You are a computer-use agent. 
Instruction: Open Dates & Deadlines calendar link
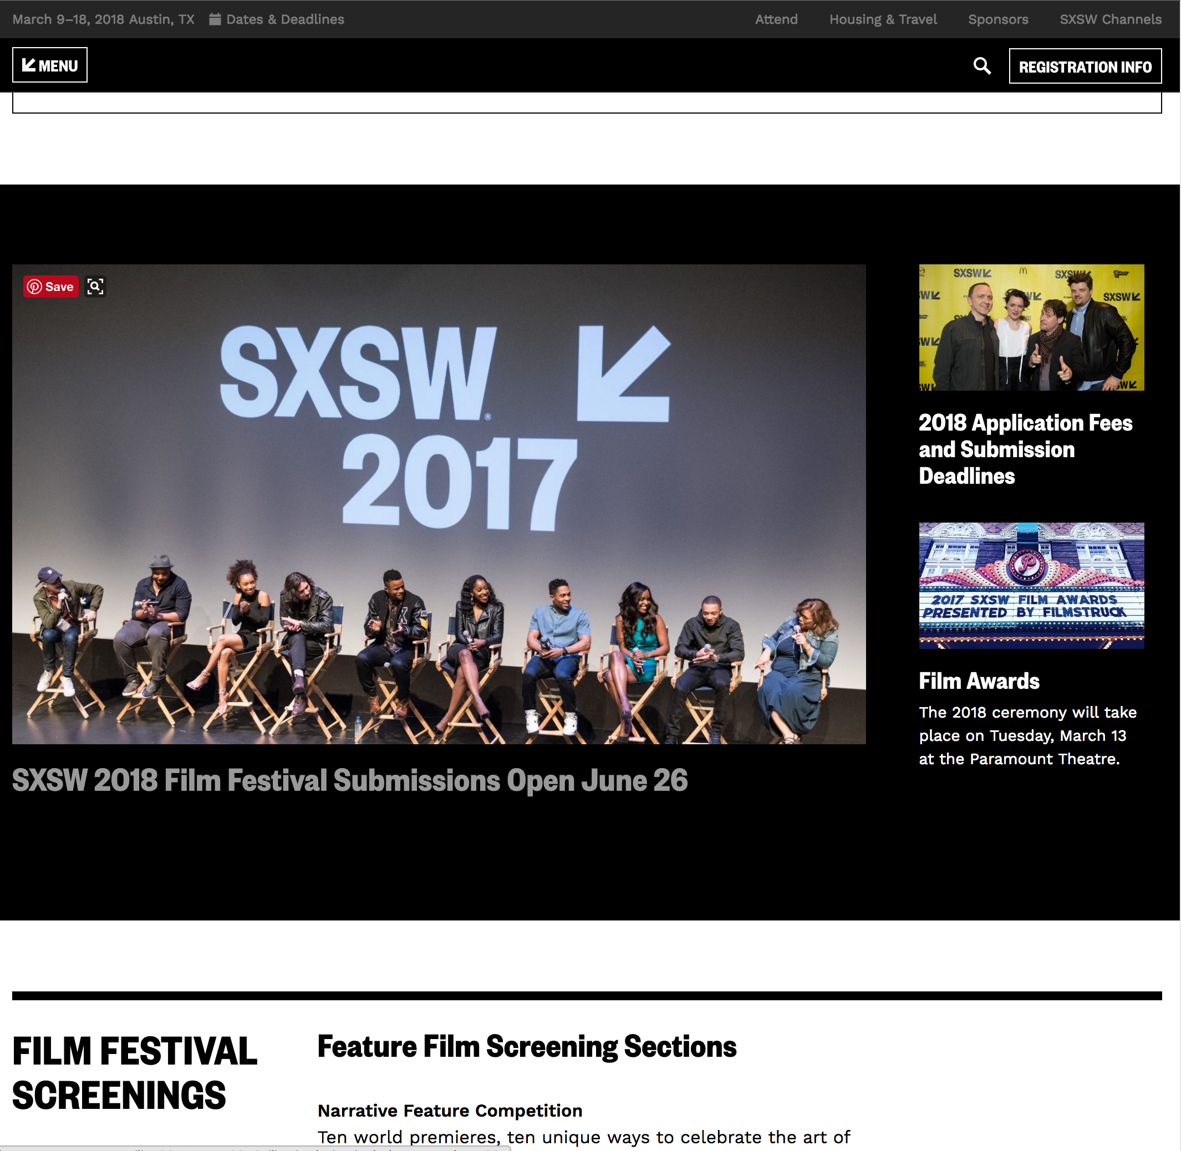tap(277, 19)
